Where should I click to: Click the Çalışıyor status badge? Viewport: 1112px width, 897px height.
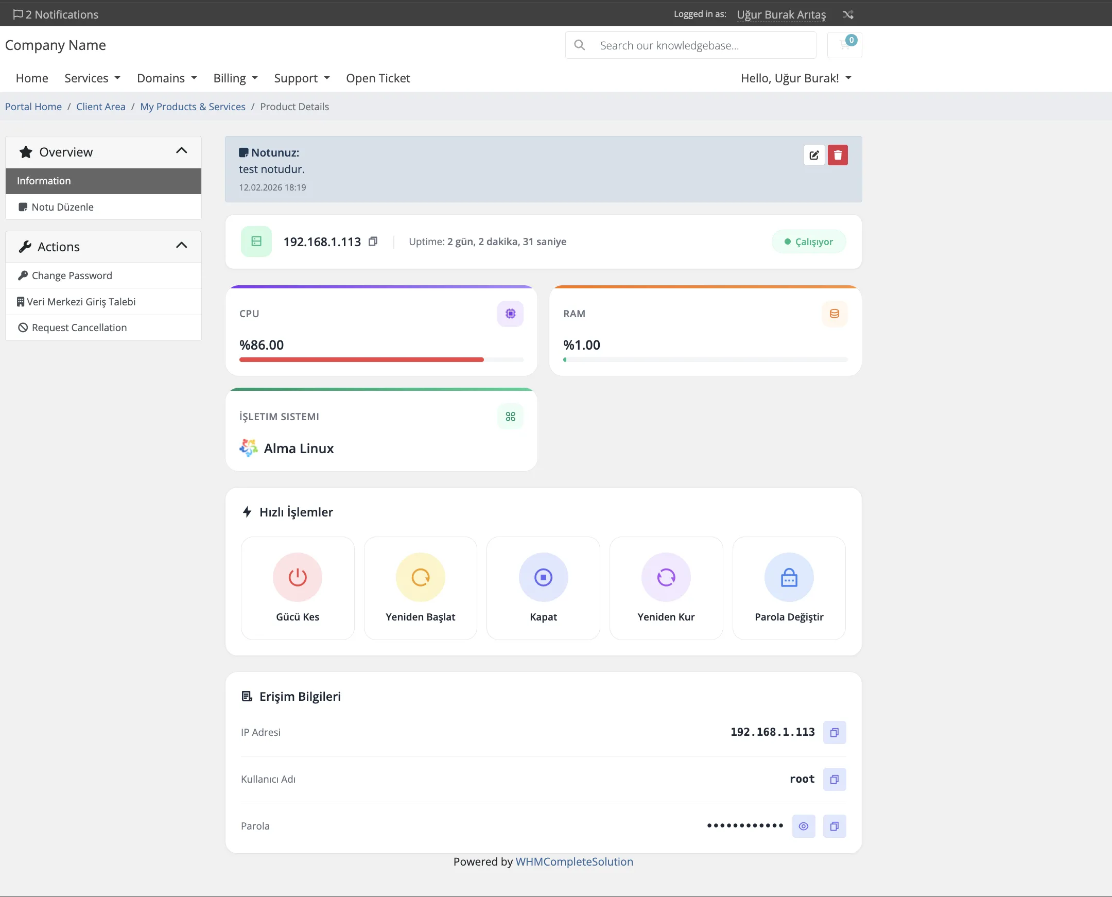click(x=808, y=242)
